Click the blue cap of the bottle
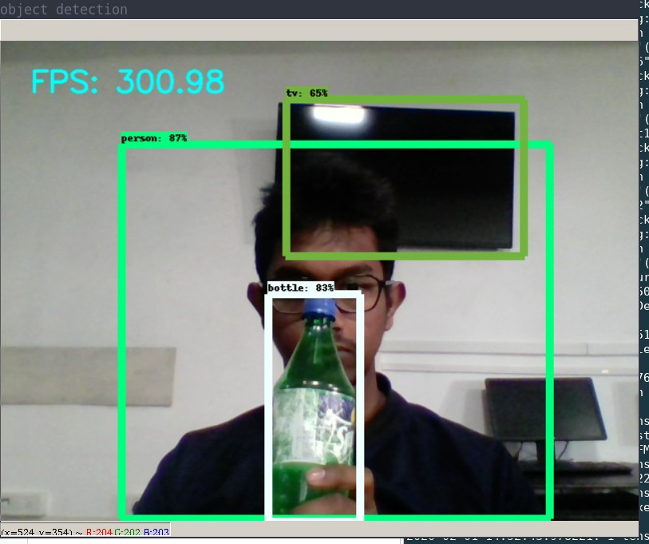The width and height of the screenshot is (649, 544). click(319, 307)
